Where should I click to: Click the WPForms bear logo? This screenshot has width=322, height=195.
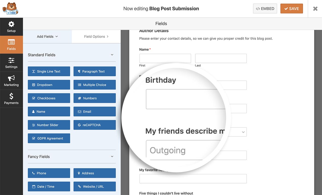10,8
